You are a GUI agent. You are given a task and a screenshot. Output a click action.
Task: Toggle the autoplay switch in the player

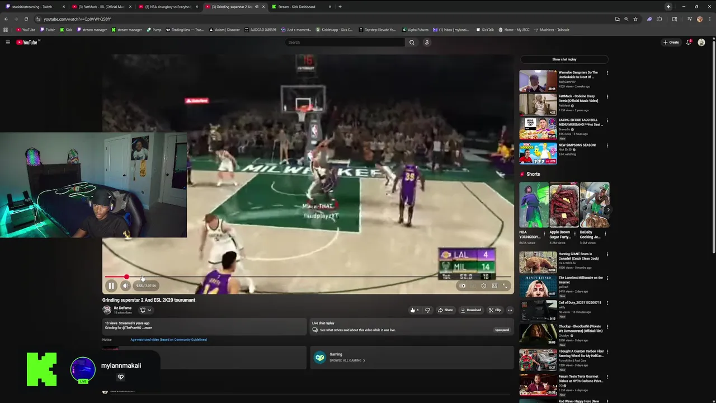[x=463, y=286]
